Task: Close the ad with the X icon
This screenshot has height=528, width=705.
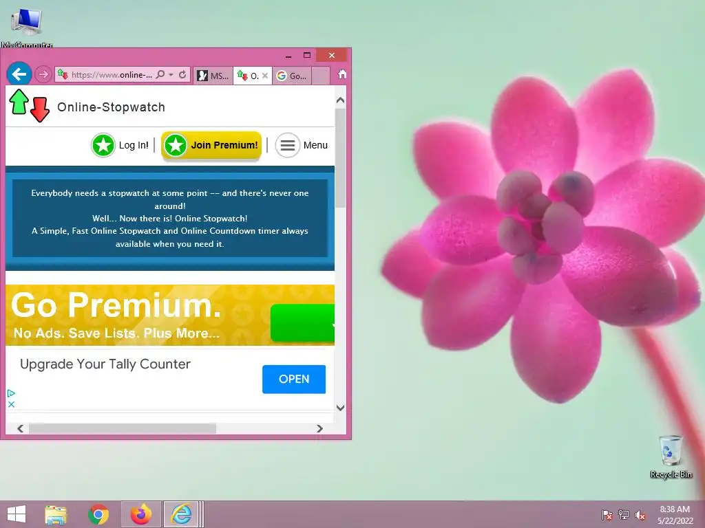Action: point(11,404)
